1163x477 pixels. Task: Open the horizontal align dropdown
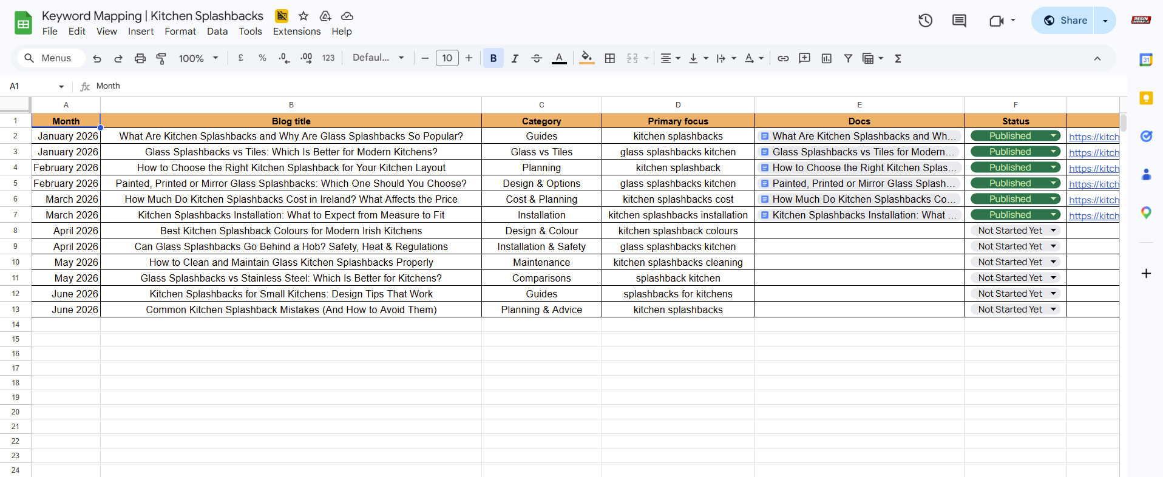pos(670,58)
